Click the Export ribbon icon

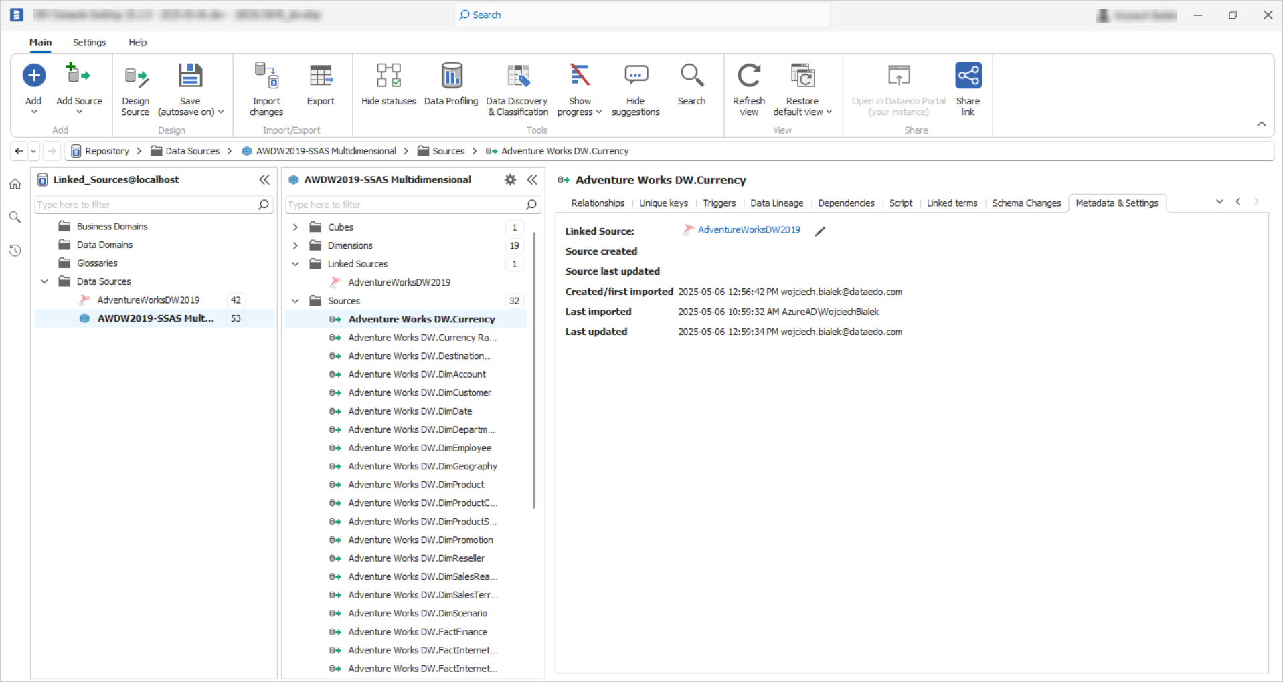321,76
